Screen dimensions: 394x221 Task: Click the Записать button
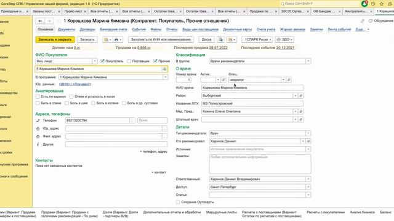[87, 39]
